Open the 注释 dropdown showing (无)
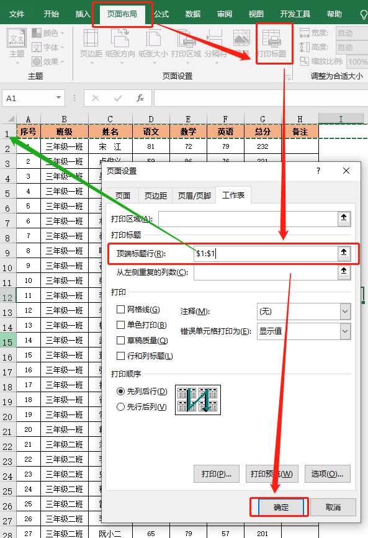368x538 pixels. (304, 312)
